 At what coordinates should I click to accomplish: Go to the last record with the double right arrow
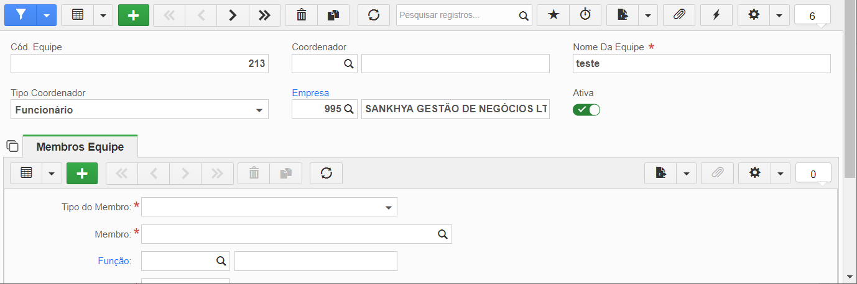pyautogui.click(x=264, y=16)
